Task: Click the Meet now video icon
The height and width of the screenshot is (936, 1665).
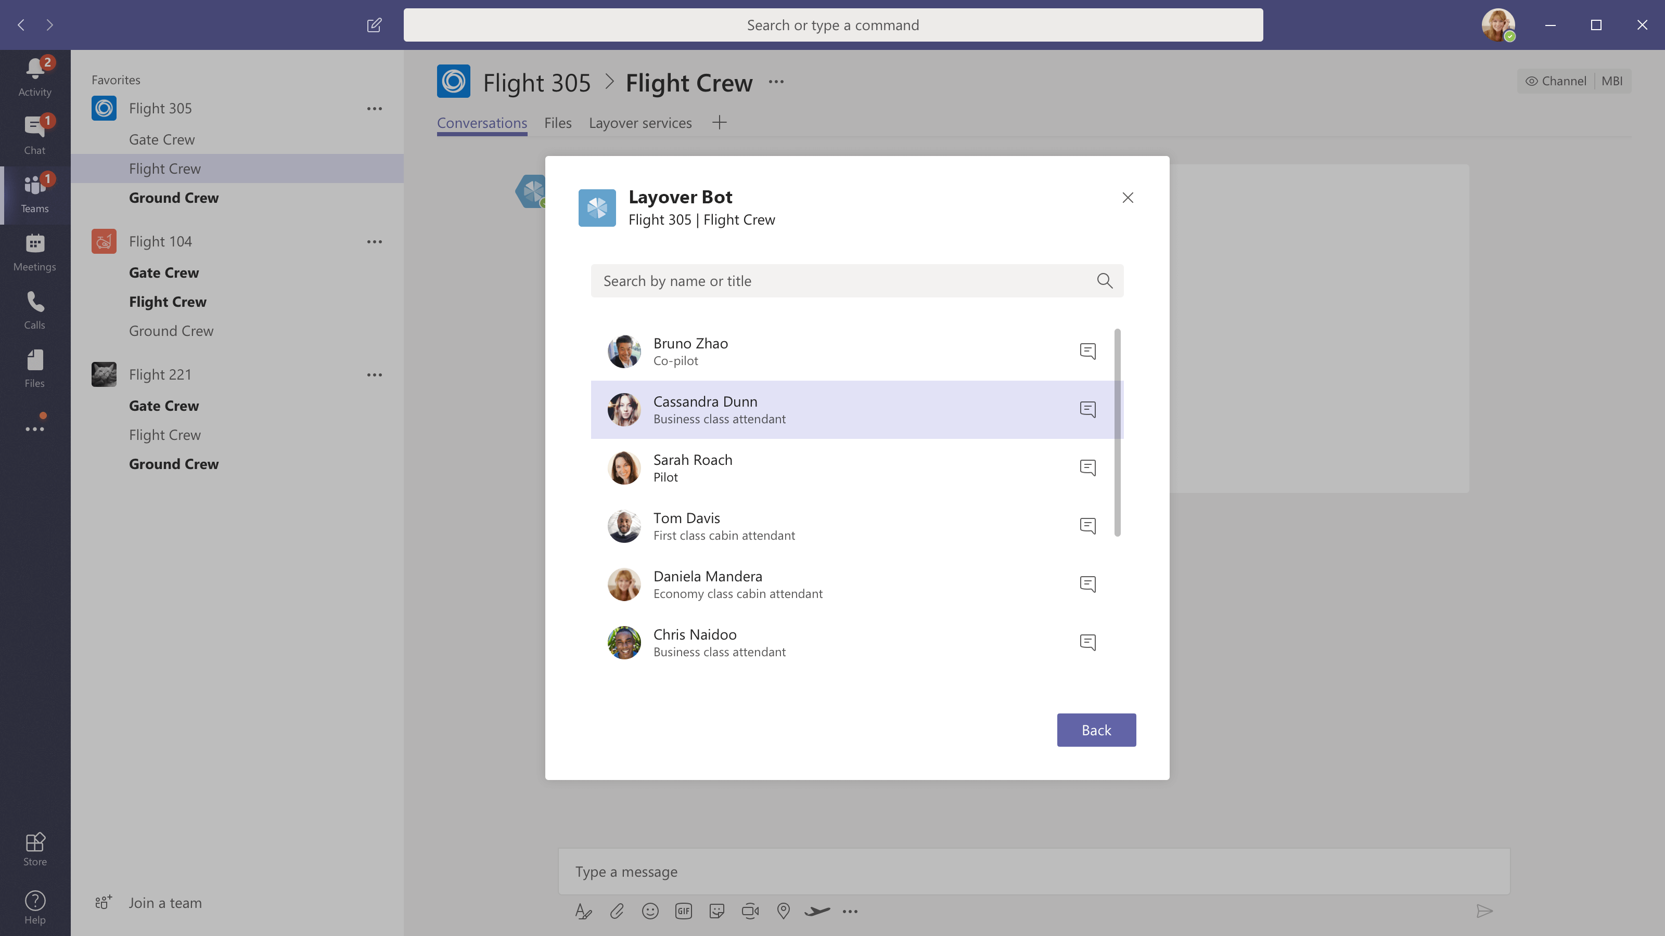Action: point(750,911)
